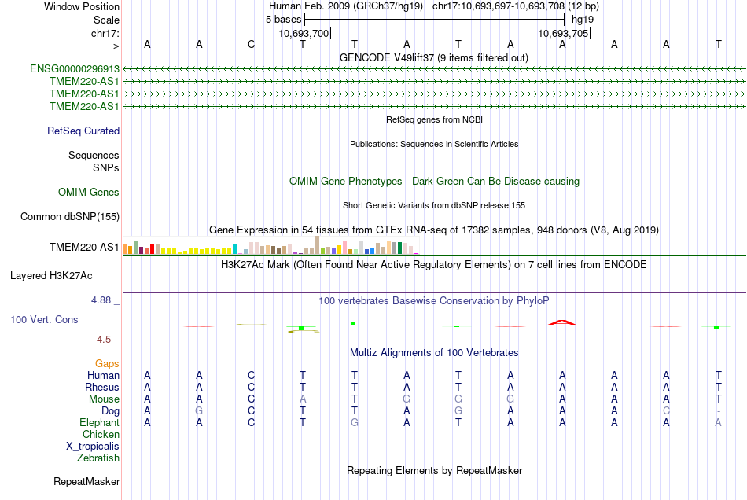Open the Common dbSNP(155) track label
This screenshot has height=500, width=747.
tap(70, 217)
